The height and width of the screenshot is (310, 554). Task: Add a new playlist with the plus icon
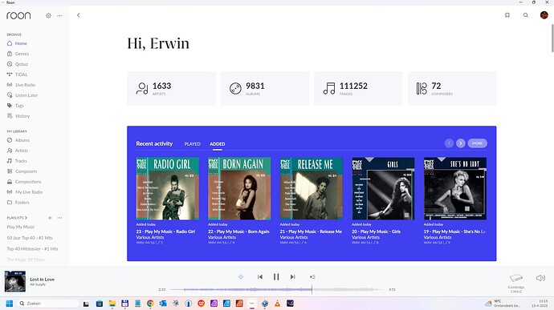tap(50, 218)
